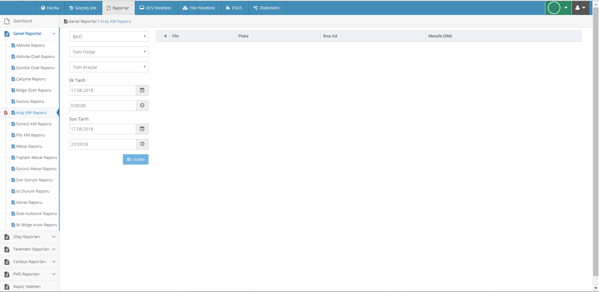The image size is (599, 292).
Task: Click the FMS Raporları document icon
Action: [7, 274]
